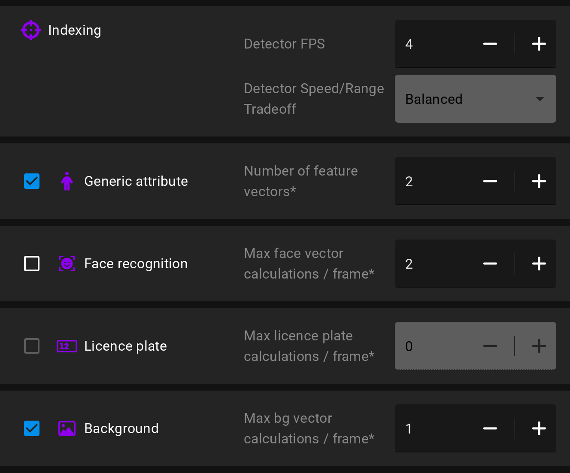Uncheck the Generic attribute checkbox
This screenshot has height=473, width=570.
(32, 181)
